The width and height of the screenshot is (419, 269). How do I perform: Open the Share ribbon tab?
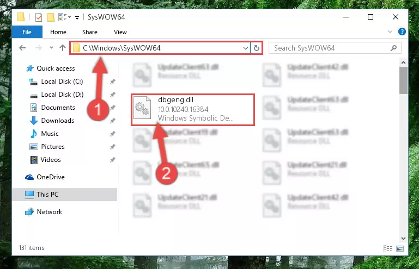[x=90, y=32]
